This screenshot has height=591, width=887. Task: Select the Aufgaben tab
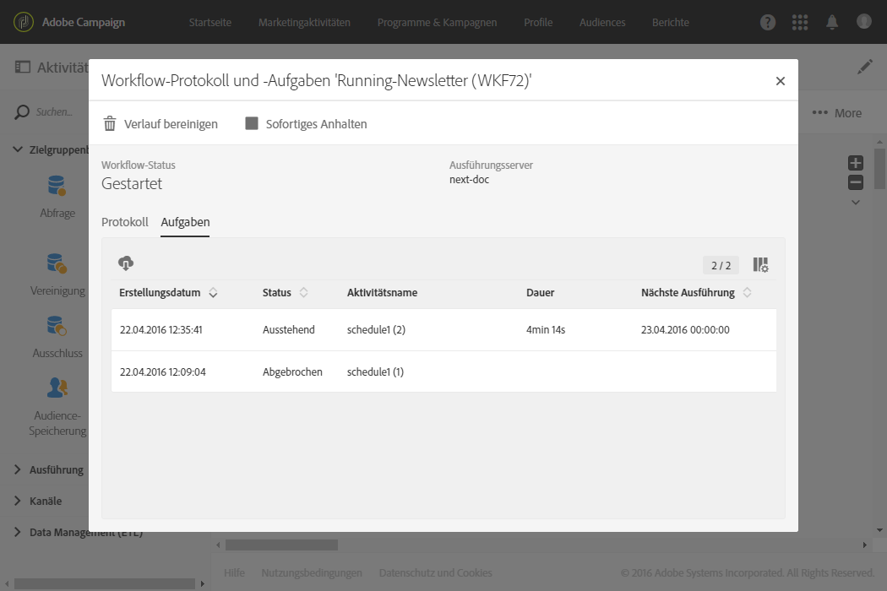tap(185, 222)
